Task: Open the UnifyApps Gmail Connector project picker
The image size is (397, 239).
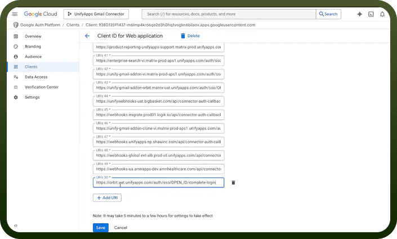Action: pos(96,14)
